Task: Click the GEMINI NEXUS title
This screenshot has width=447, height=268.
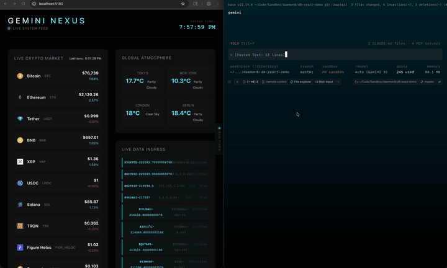Action: [47, 21]
